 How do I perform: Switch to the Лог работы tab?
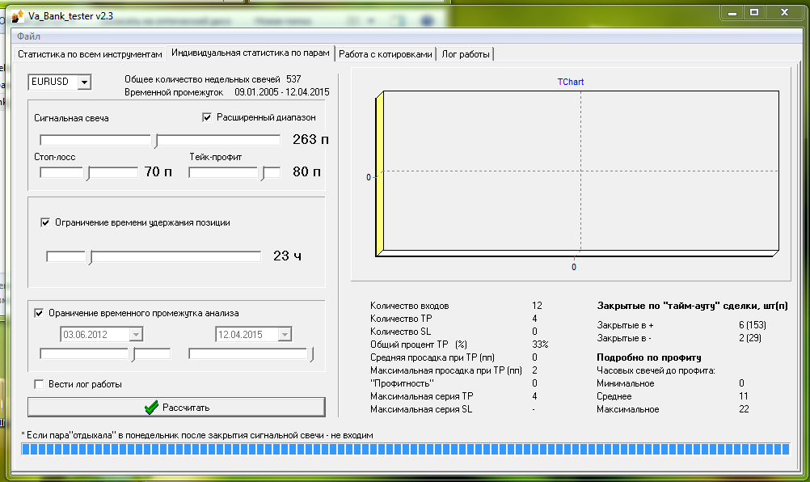pos(466,54)
